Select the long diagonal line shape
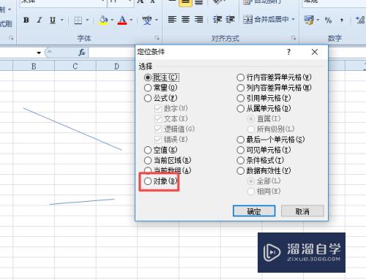The image size is (366, 280). [72, 129]
